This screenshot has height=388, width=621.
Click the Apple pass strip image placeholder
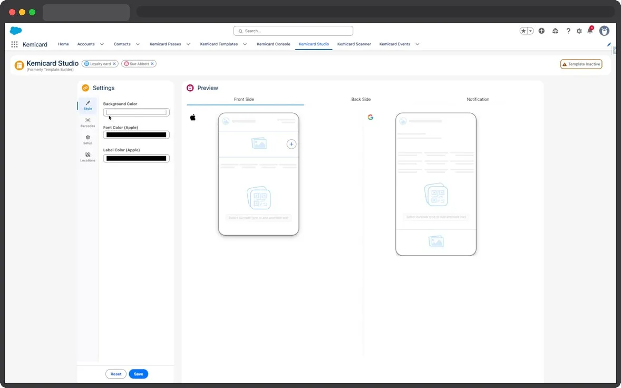(x=259, y=143)
